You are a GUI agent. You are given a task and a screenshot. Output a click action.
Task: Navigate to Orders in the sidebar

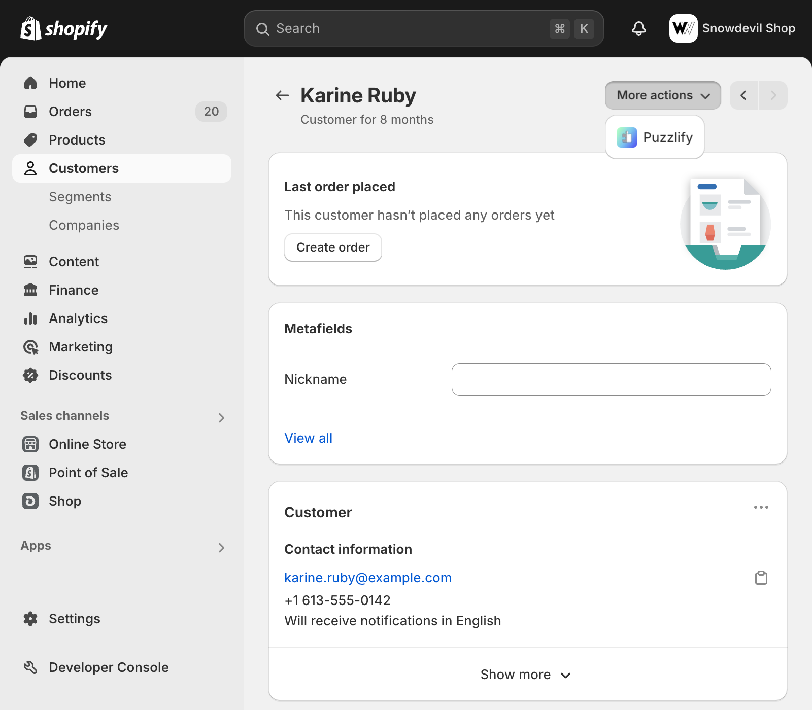pyautogui.click(x=70, y=112)
